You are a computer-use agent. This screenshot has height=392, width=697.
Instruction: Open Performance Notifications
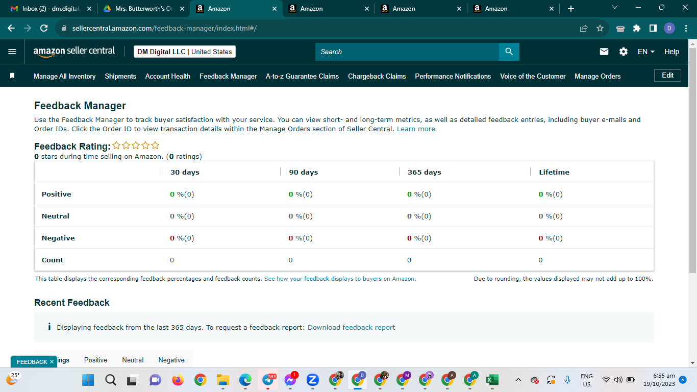(453, 76)
